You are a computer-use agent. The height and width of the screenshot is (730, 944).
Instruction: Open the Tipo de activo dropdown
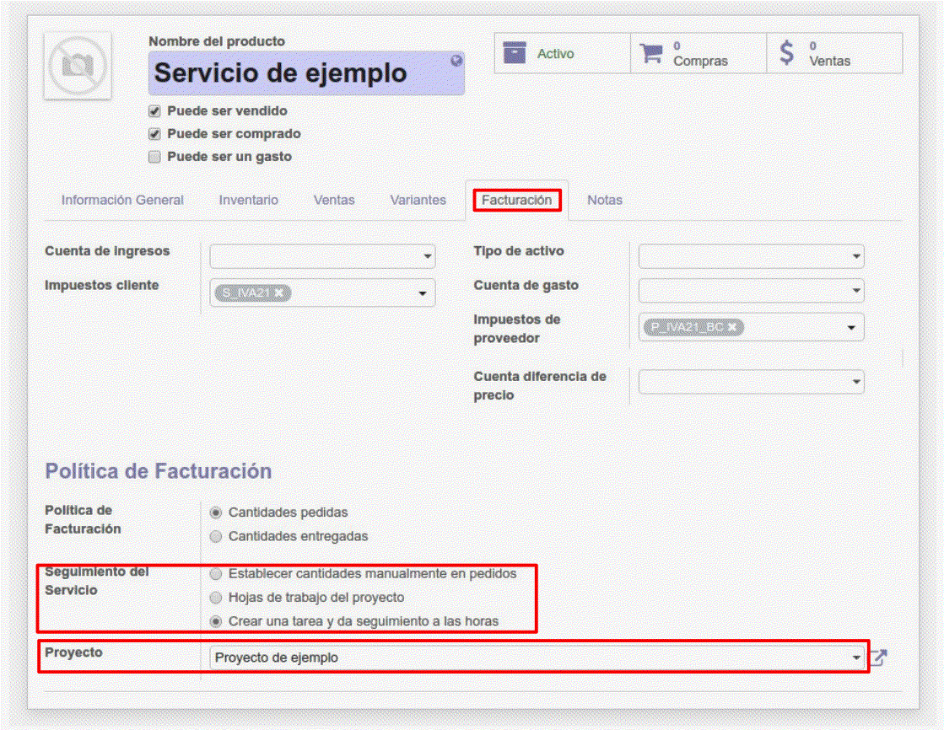pos(856,256)
